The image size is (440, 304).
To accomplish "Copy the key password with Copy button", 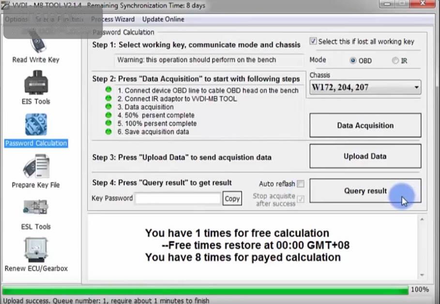I will click(232, 198).
